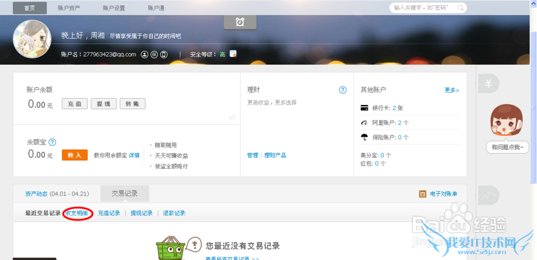The image size is (537, 260).
Task: Click the chart trend sidebar icon
Action: click(x=489, y=195)
